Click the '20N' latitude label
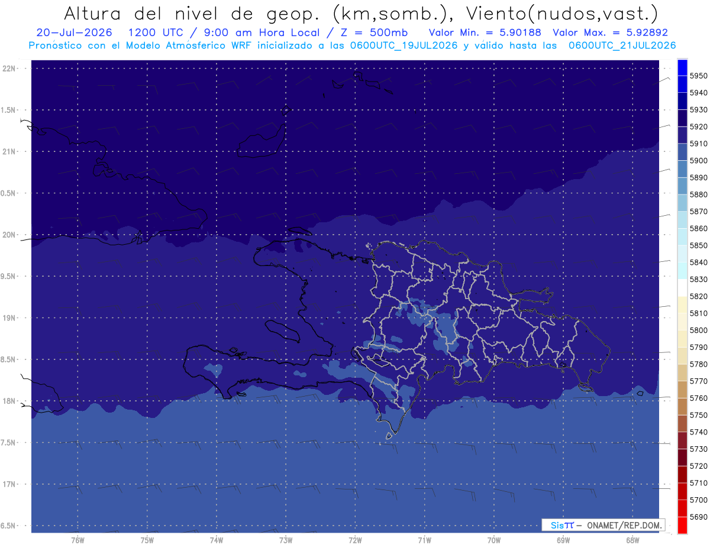Screen dimensions: 710x548 [x=9, y=235]
